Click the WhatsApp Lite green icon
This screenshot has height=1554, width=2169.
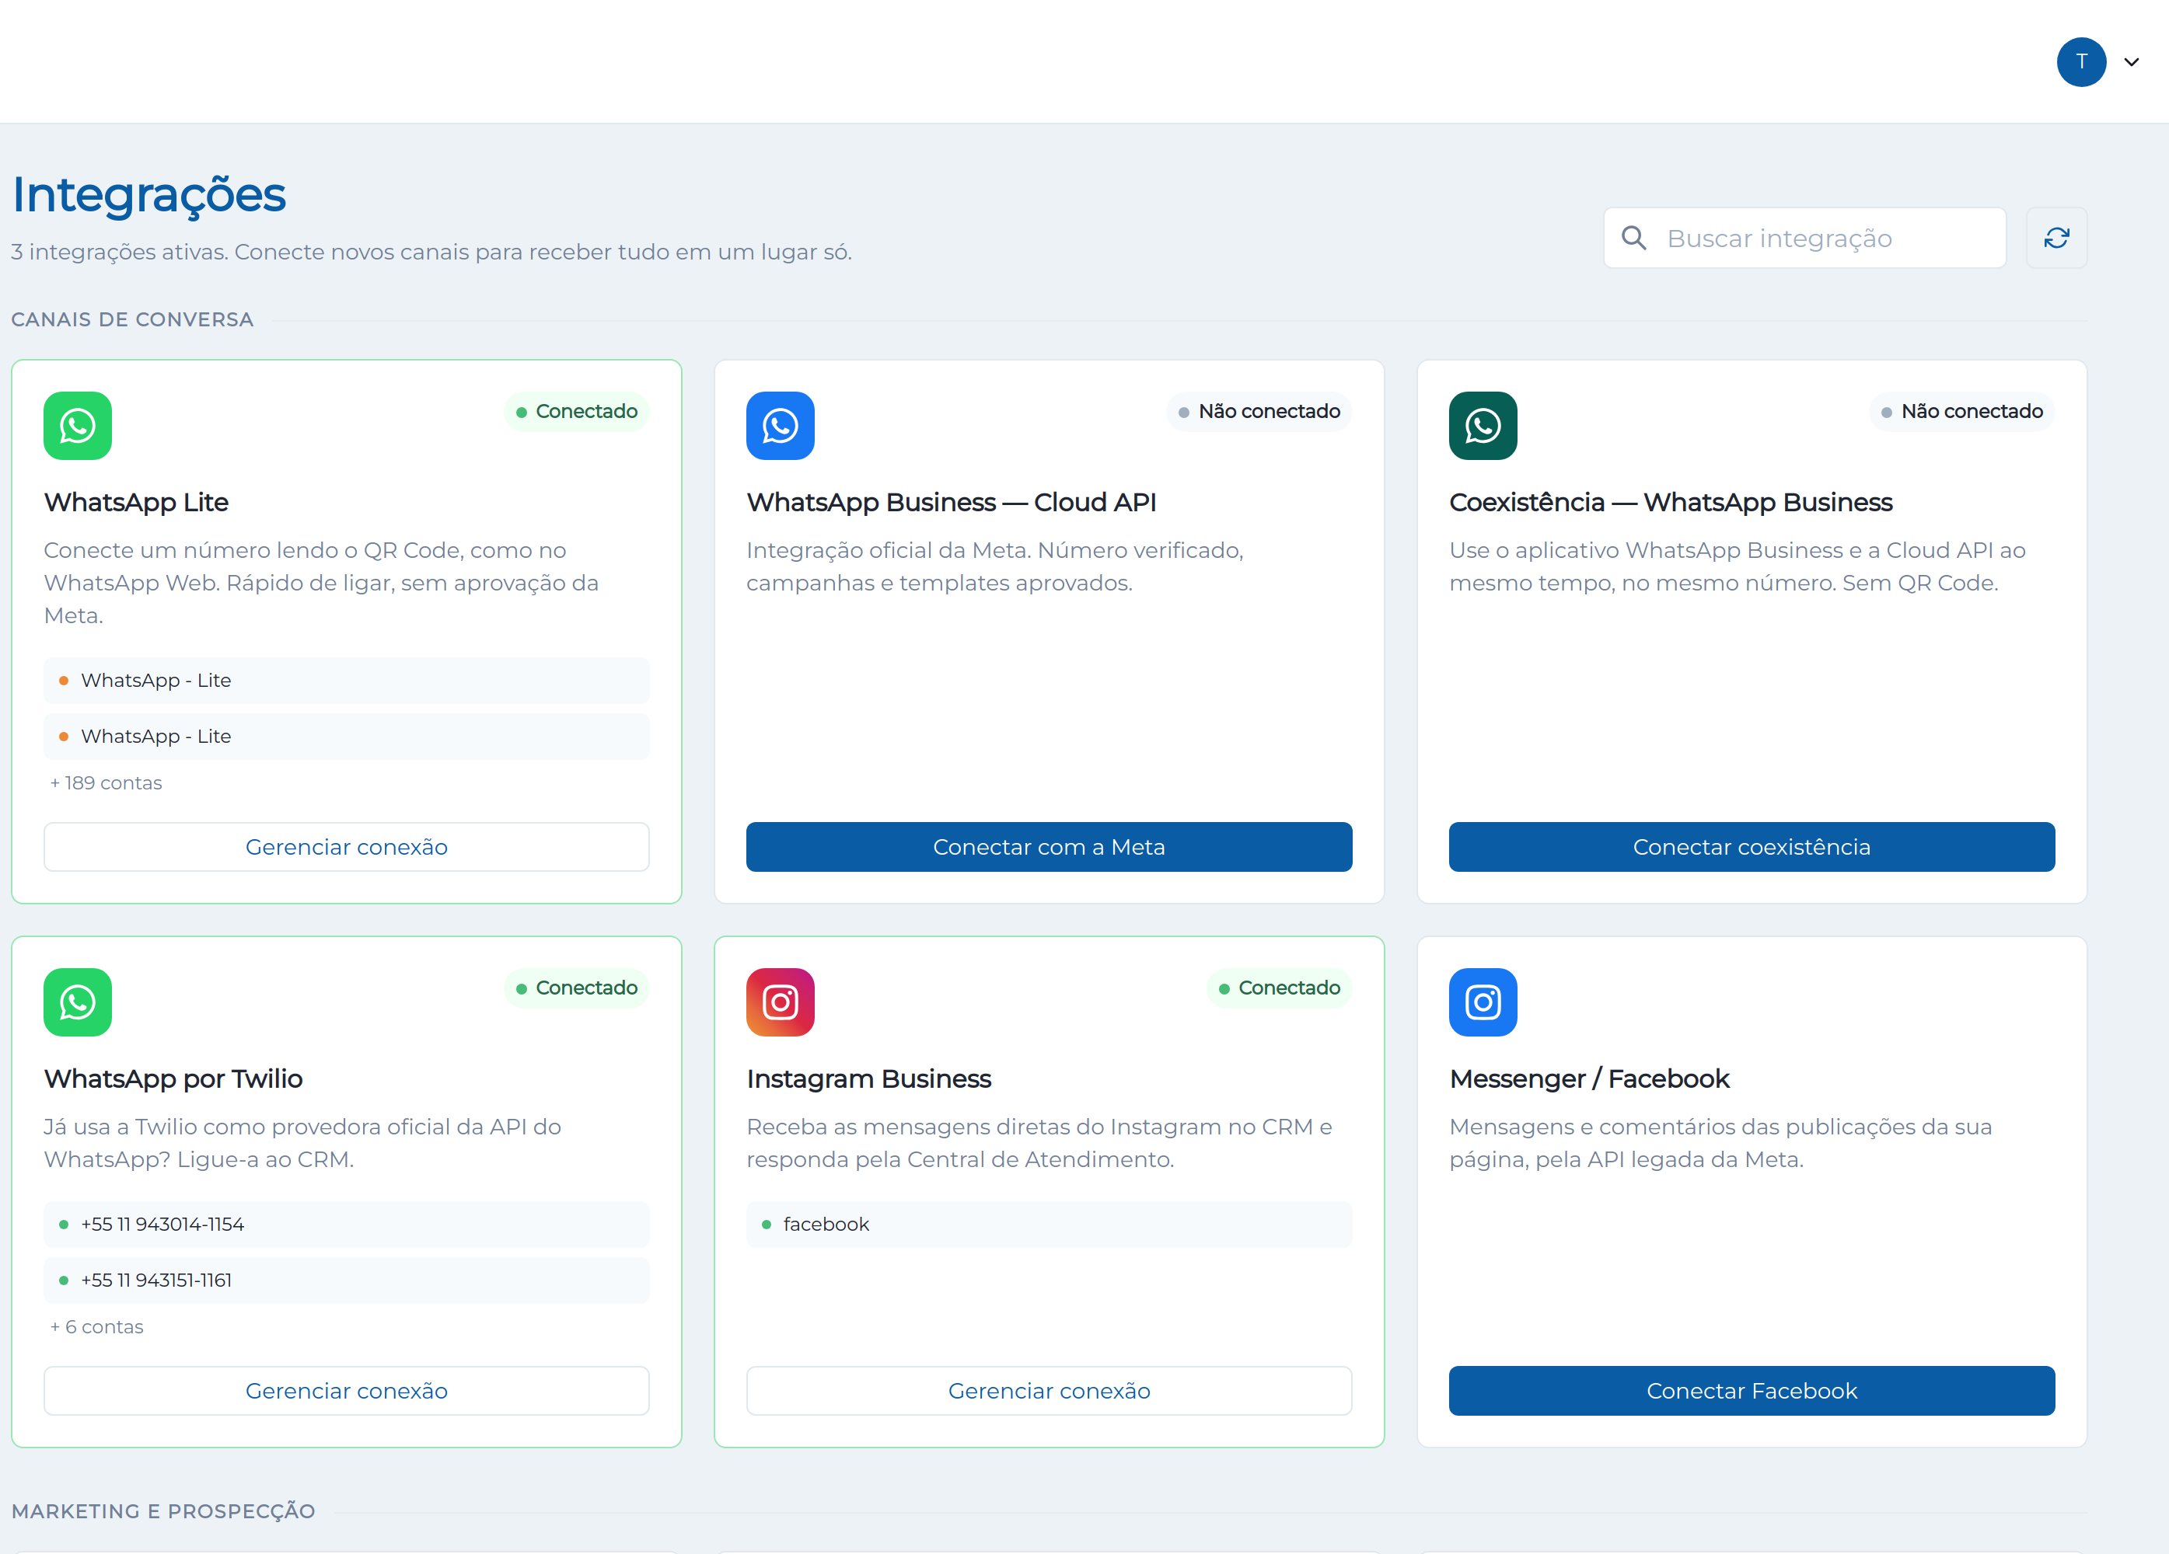[78, 425]
